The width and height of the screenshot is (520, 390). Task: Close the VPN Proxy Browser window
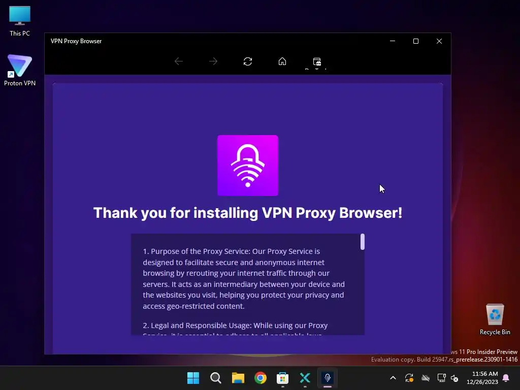(439, 41)
